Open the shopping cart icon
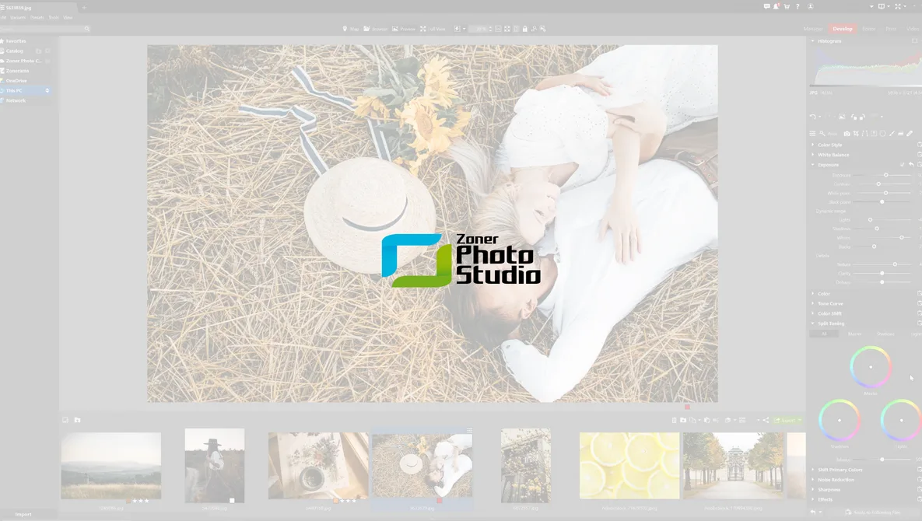Viewport: 922px width, 521px height. tap(787, 6)
